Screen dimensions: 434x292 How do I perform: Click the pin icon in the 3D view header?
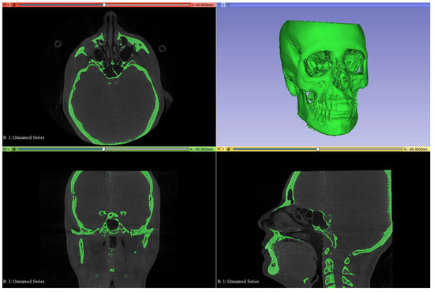pos(219,5)
